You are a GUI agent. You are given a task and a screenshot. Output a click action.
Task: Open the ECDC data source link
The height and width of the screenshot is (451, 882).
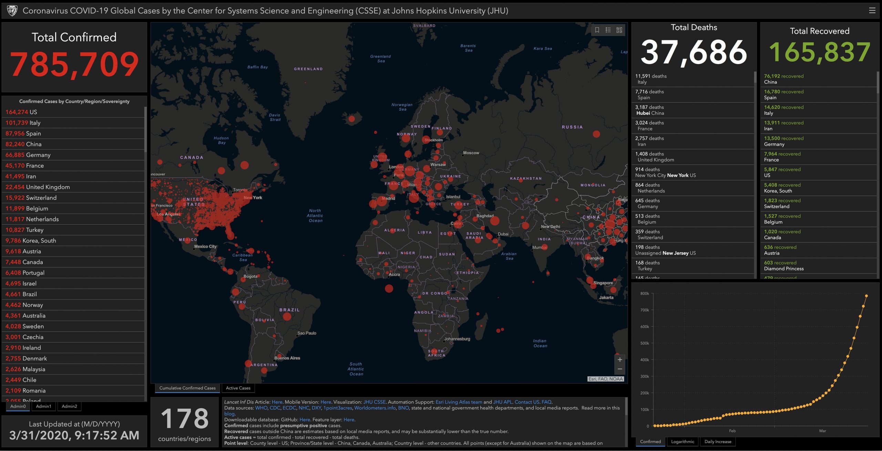(x=289, y=408)
